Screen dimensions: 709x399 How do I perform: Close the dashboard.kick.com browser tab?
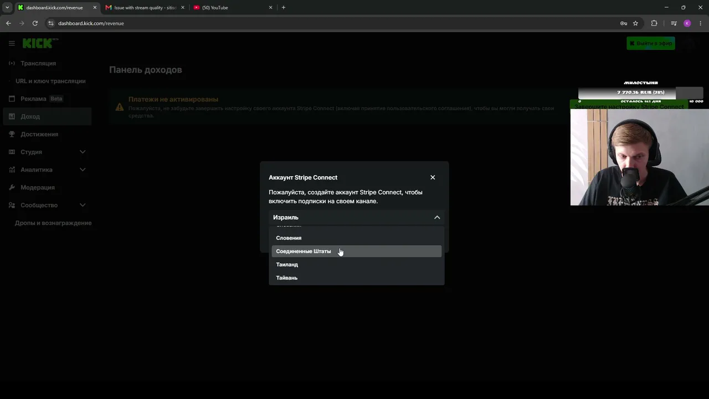pos(95,8)
